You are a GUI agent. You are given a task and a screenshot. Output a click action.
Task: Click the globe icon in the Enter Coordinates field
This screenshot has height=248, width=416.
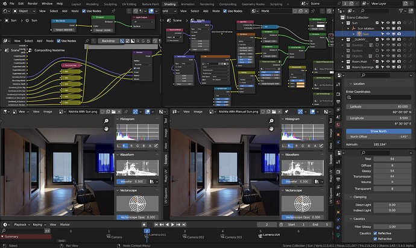click(x=349, y=98)
